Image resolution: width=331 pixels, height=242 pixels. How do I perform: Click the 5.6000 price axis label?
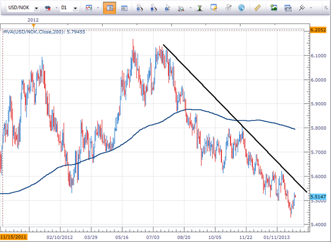pyautogui.click(x=318, y=176)
